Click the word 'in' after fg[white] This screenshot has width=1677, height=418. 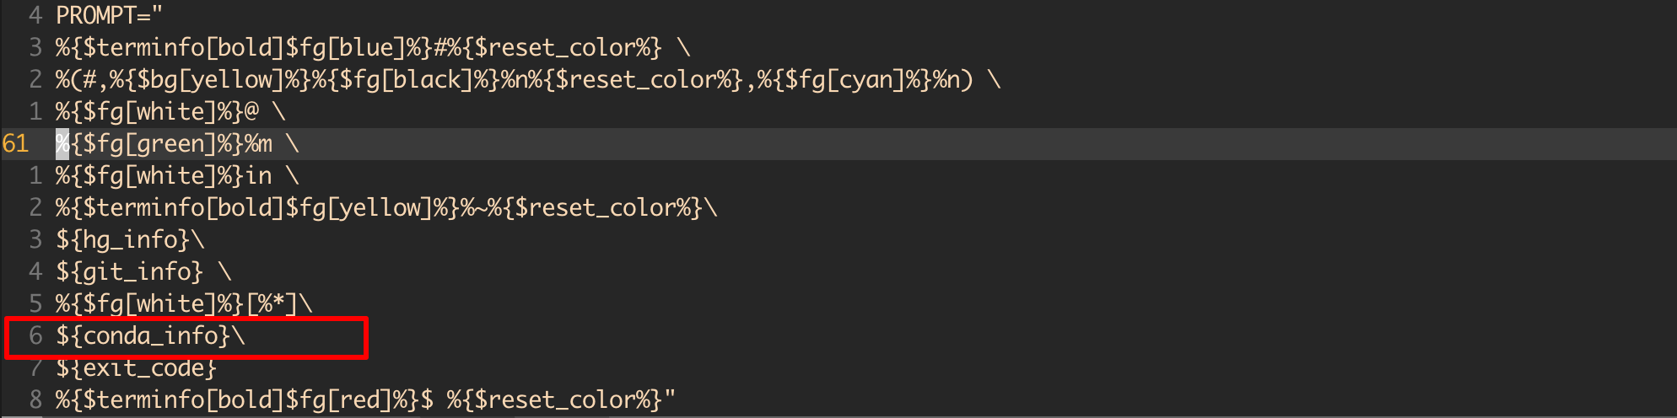click(259, 176)
